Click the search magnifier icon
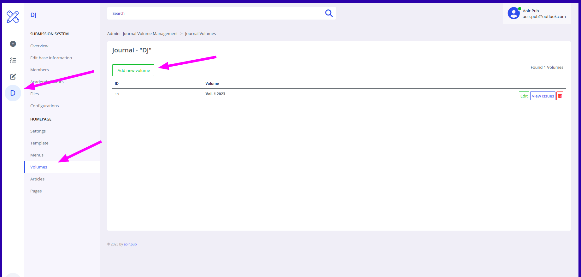581x277 pixels. pyautogui.click(x=329, y=13)
